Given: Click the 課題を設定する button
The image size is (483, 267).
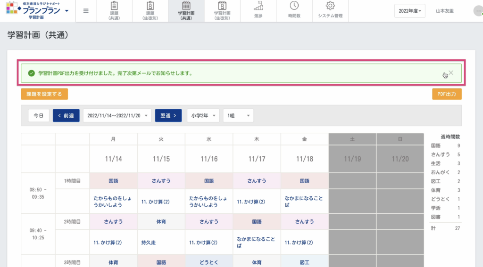Looking at the screenshot, I should (x=44, y=94).
